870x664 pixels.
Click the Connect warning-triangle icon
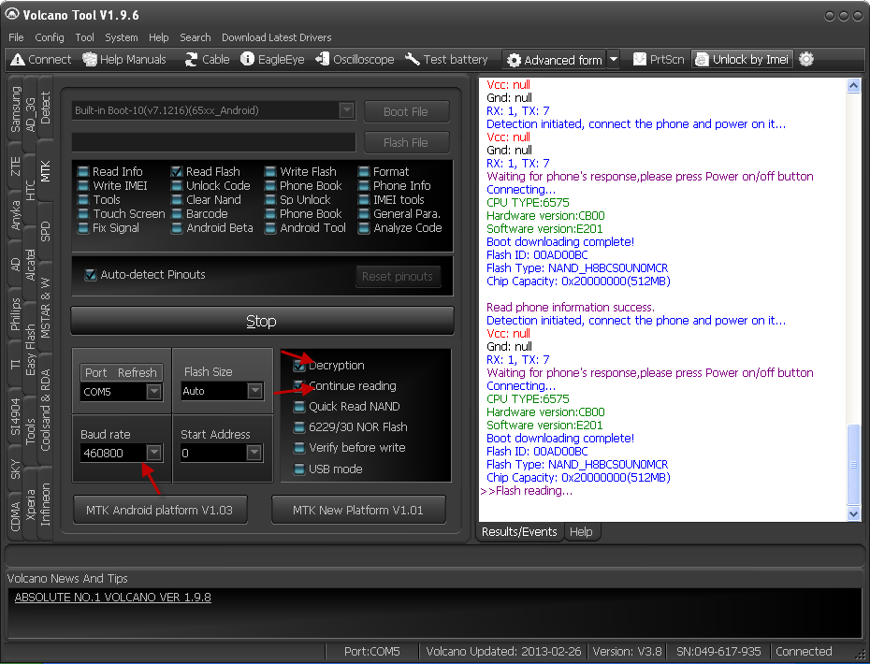(x=18, y=59)
